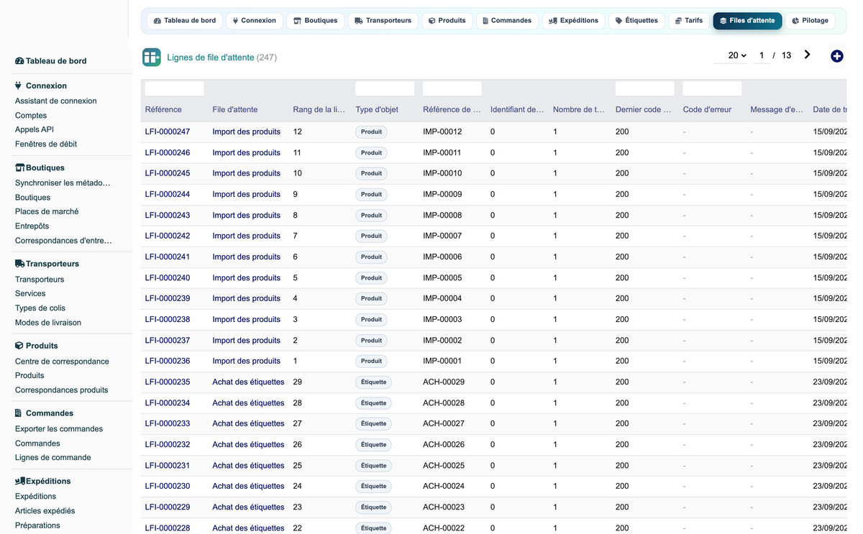Click reference cell IMP-00008
Viewport: 863px width, 534px height.
point(442,215)
